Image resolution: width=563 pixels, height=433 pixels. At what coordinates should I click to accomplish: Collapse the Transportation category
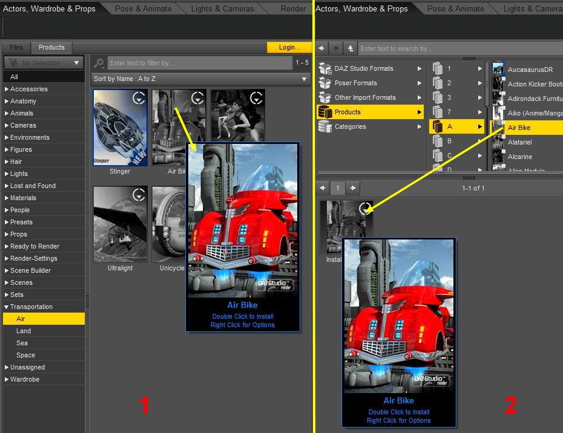coord(7,307)
